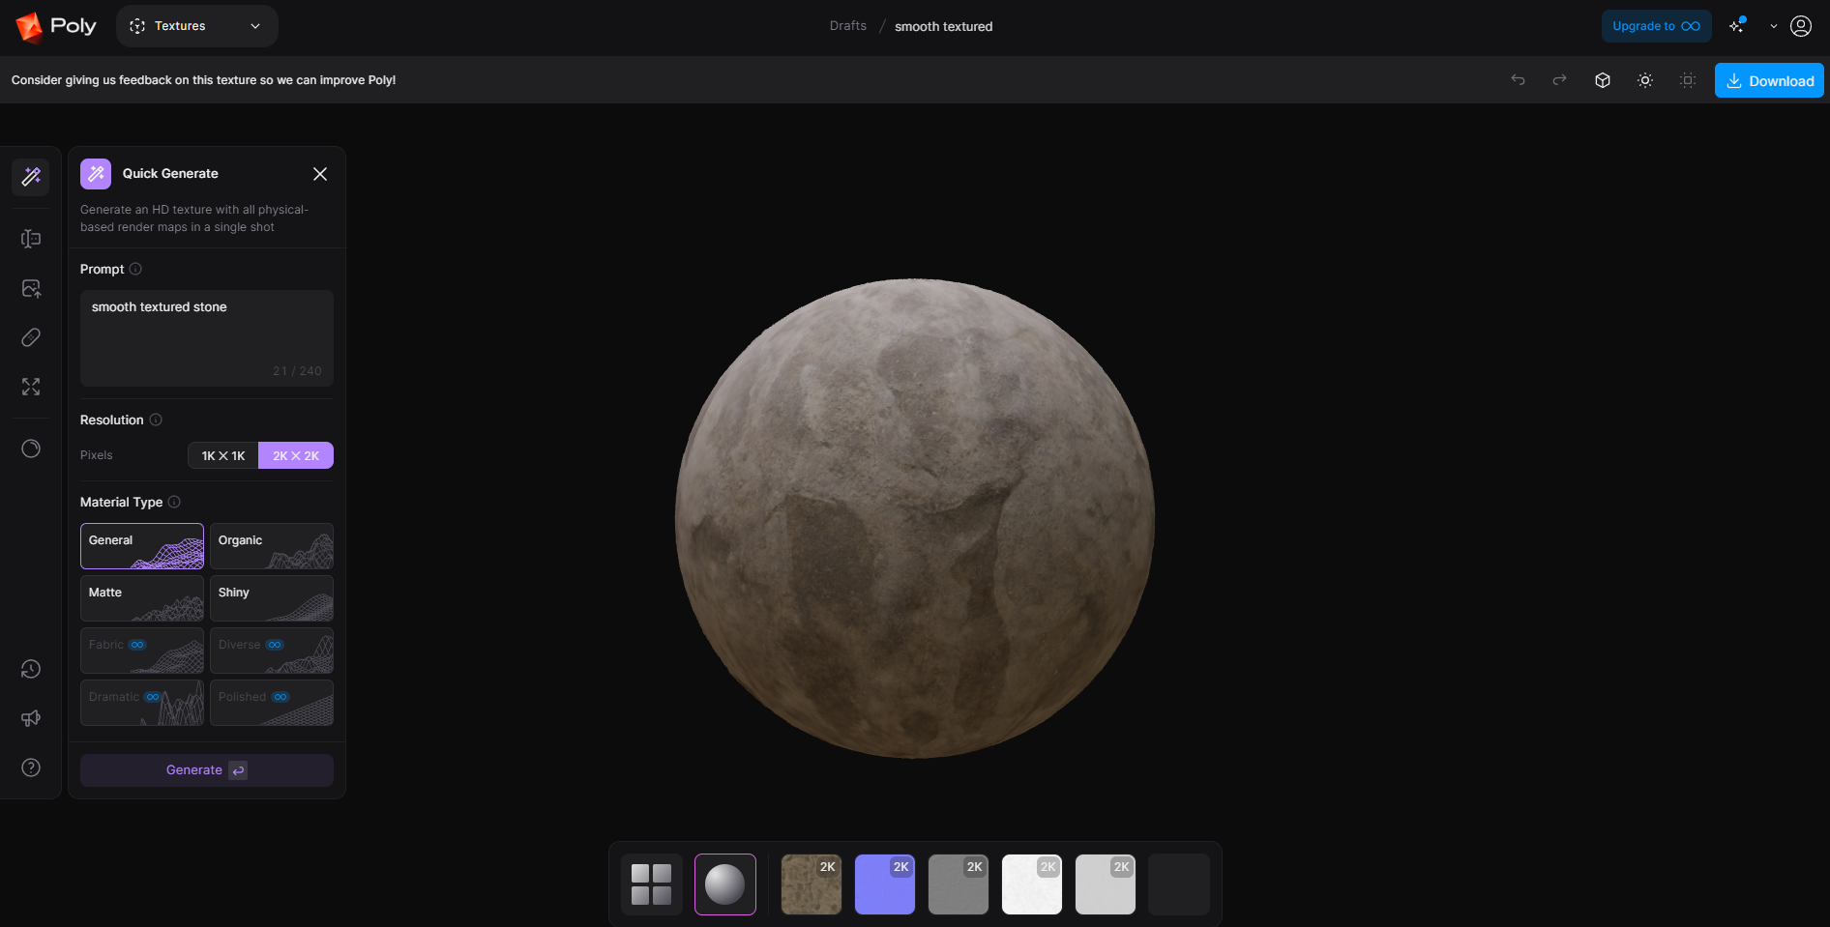Go to Drafts breadcrumb
Screen dimensions: 1830x927
point(847,26)
